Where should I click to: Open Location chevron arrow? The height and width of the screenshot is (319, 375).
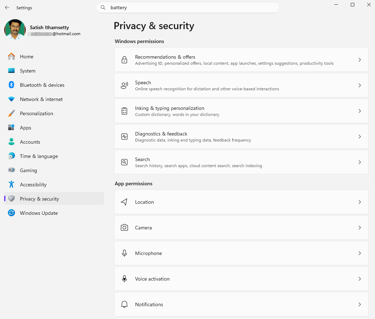[x=360, y=202]
